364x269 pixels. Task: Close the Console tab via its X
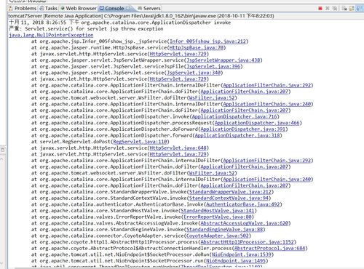128,9
